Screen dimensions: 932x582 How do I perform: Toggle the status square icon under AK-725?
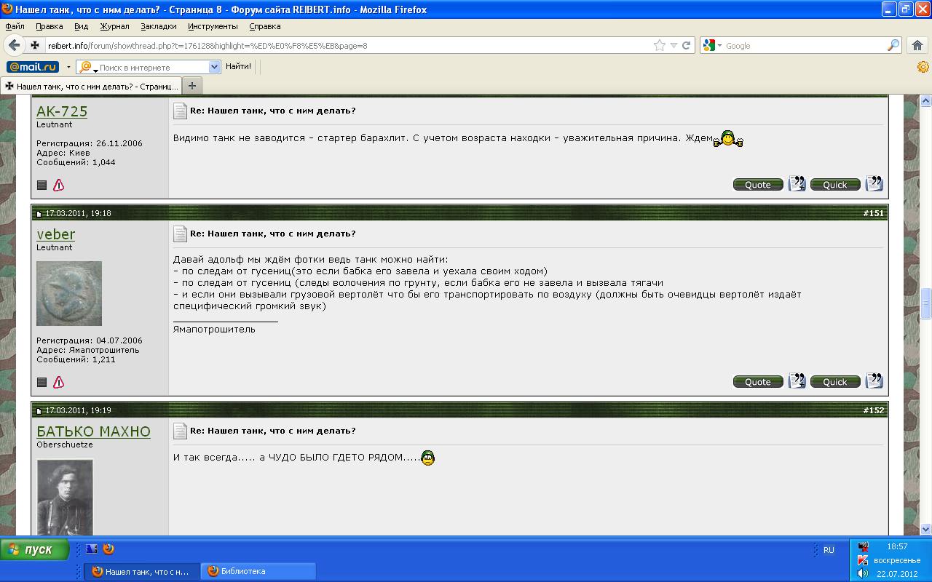click(x=42, y=185)
